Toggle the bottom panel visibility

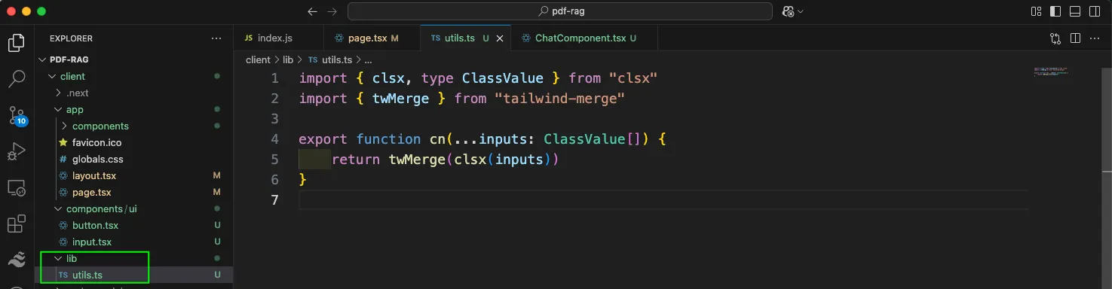tap(1076, 11)
